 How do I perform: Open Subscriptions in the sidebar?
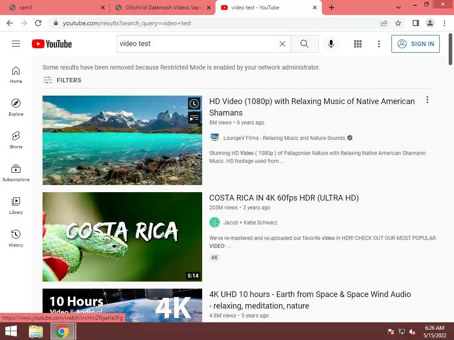[16, 173]
